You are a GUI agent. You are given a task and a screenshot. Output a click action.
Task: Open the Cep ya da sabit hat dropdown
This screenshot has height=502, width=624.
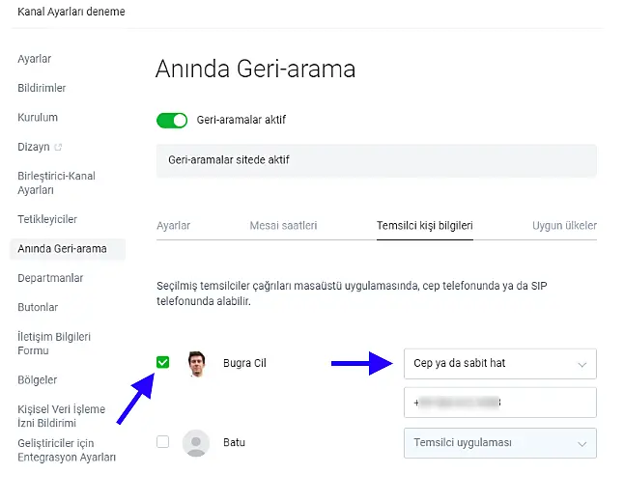click(499, 364)
